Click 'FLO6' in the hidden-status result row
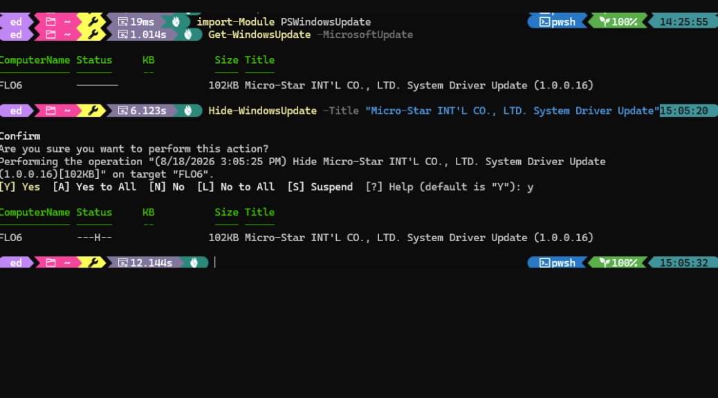 coord(11,238)
